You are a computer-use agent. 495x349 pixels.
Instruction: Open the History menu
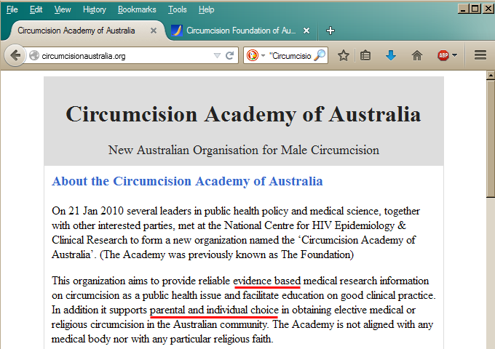pyautogui.click(x=94, y=9)
